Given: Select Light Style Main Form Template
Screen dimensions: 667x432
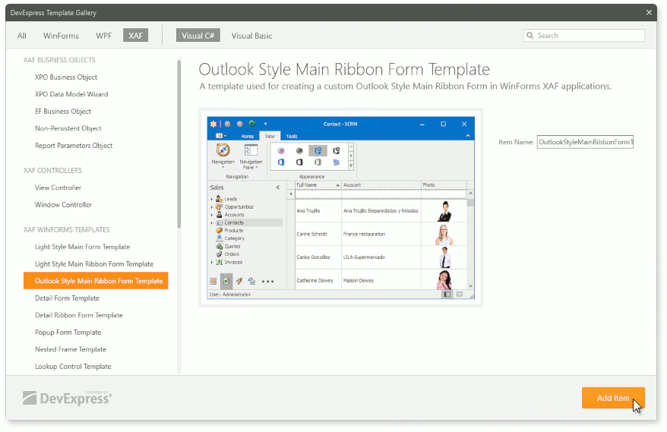Looking at the screenshot, I should coord(83,247).
